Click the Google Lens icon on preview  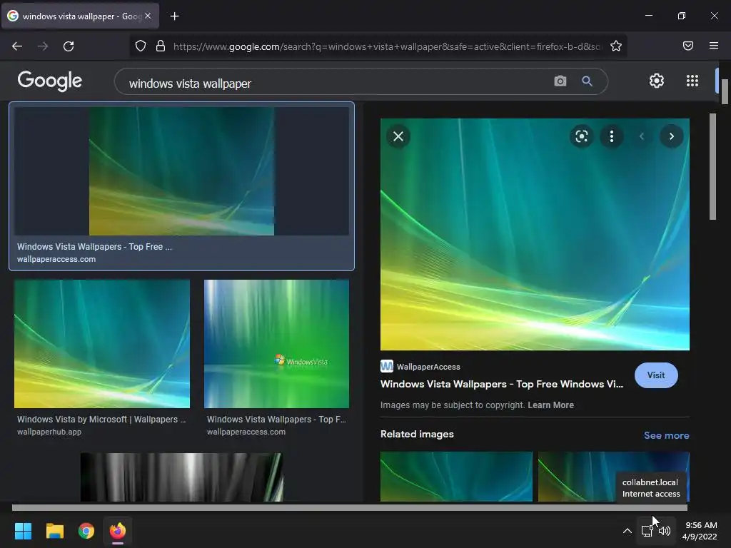(x=581, y=136)
